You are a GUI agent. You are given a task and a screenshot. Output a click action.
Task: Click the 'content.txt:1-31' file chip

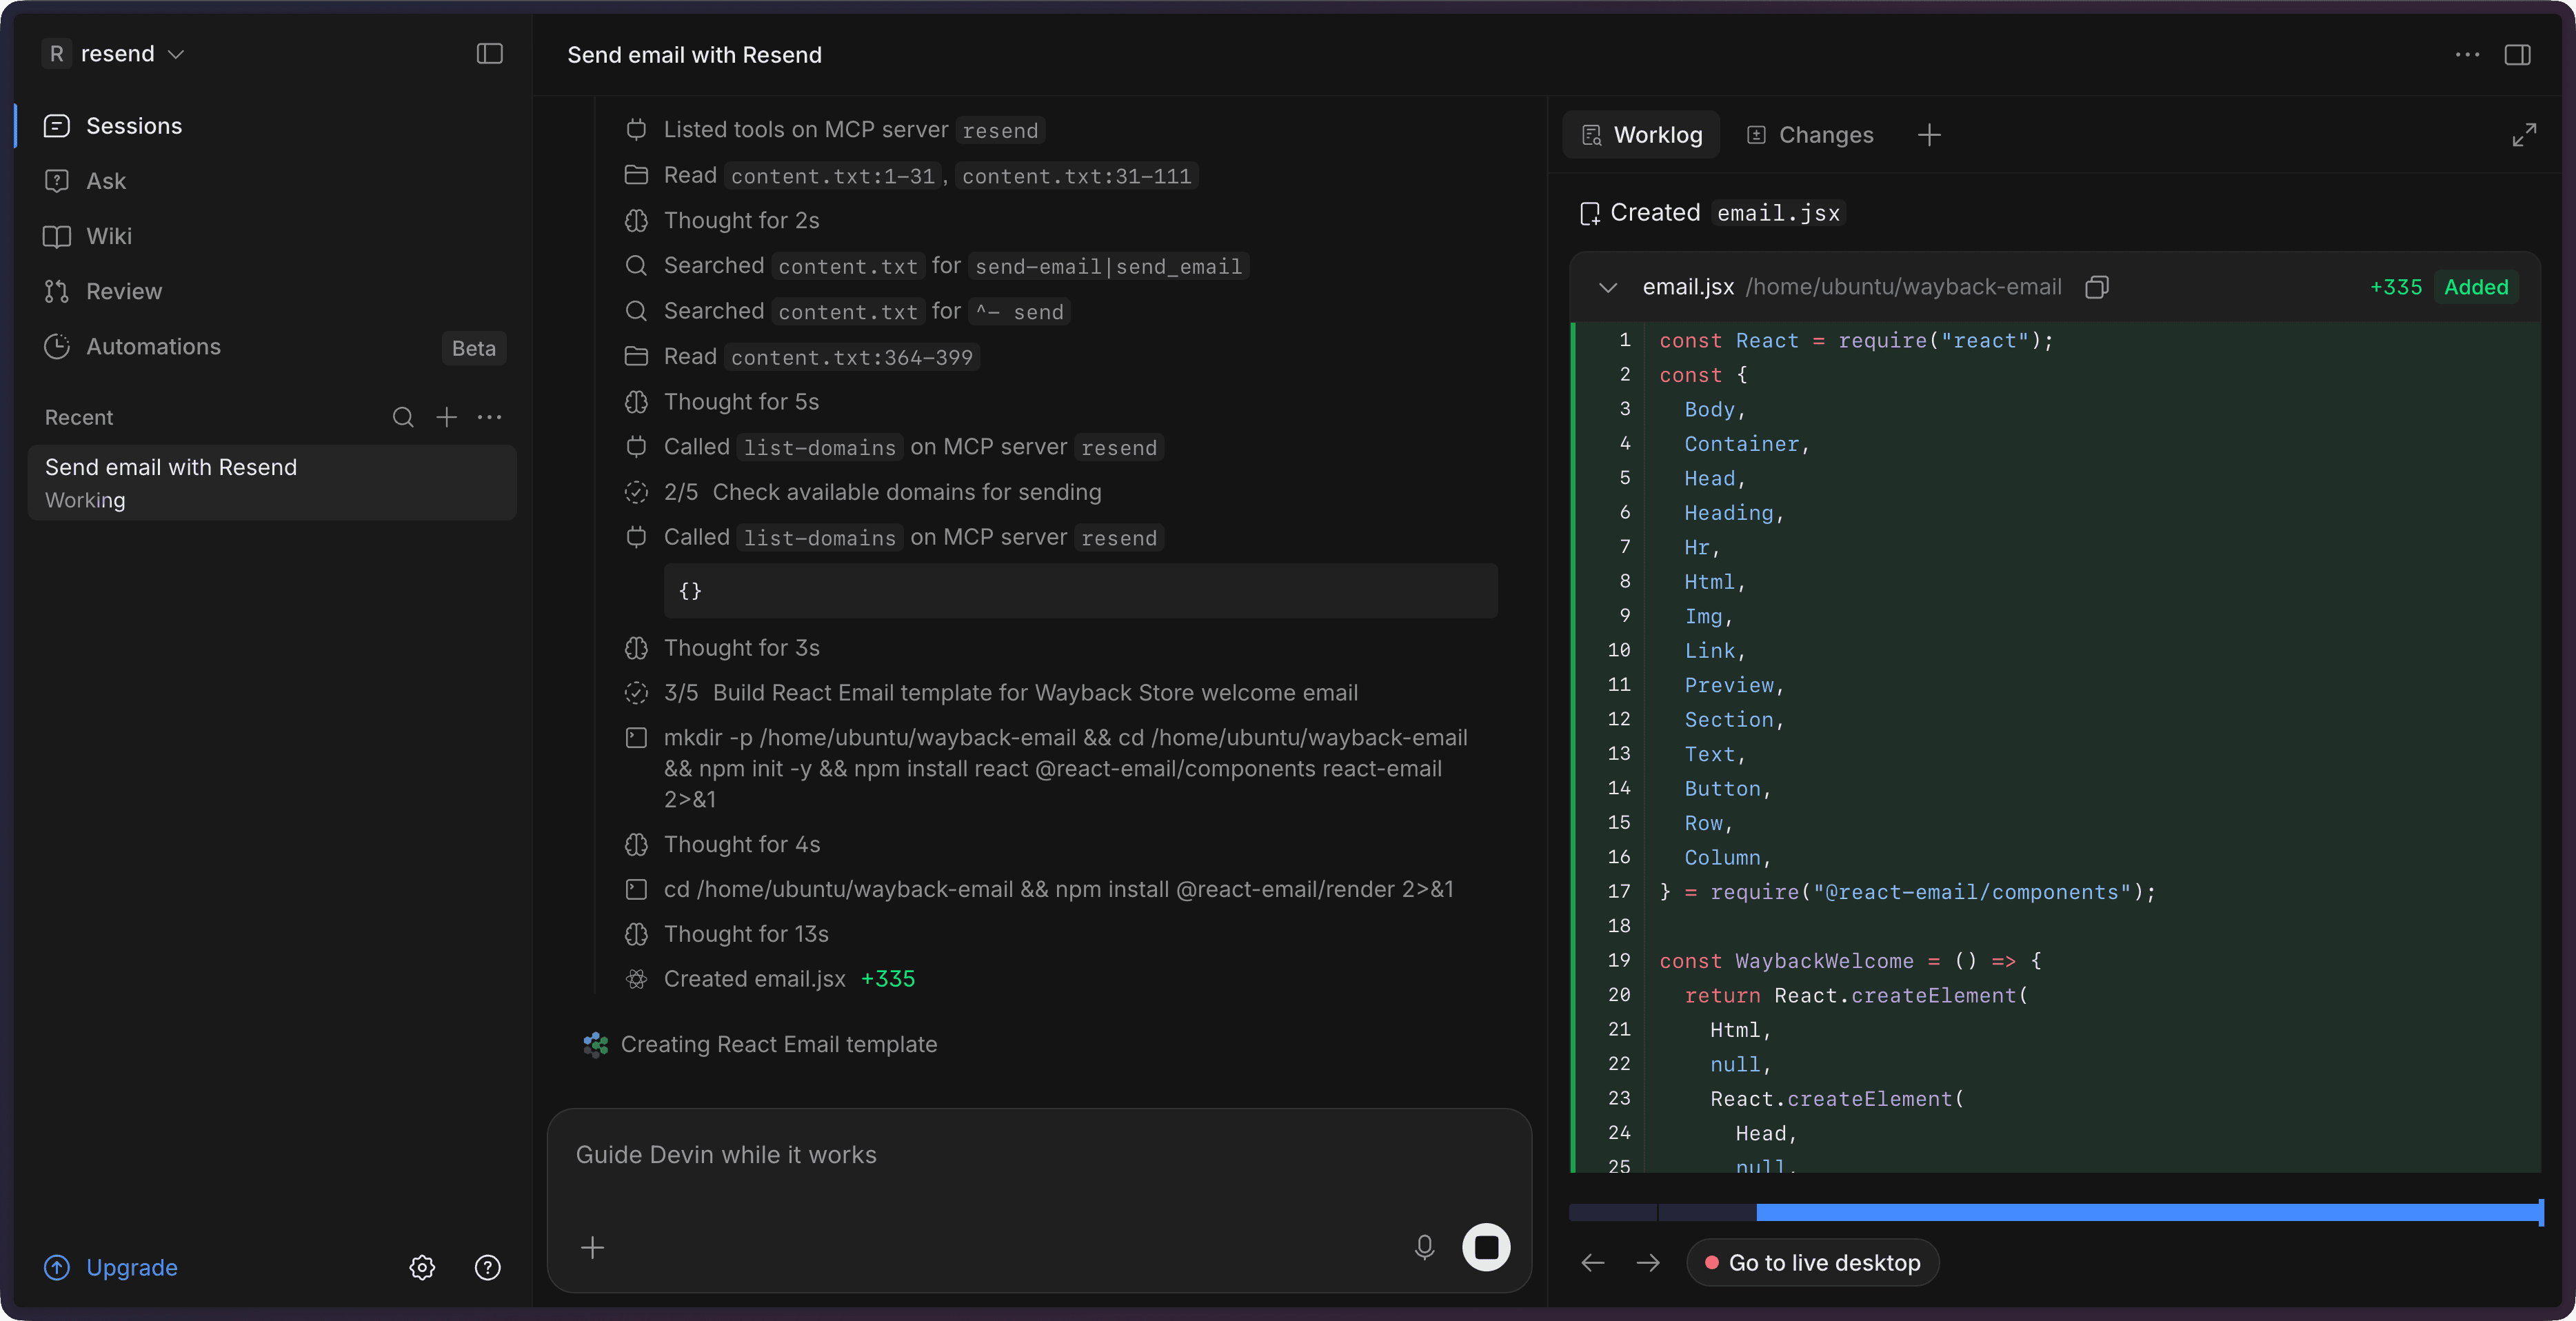tap(833, 176)
